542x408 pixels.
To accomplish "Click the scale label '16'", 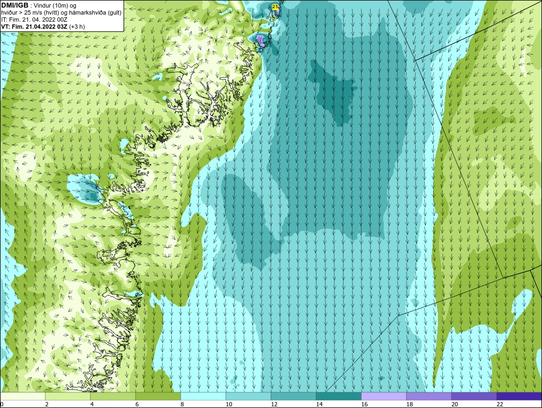I will click(x=364, y=405).
